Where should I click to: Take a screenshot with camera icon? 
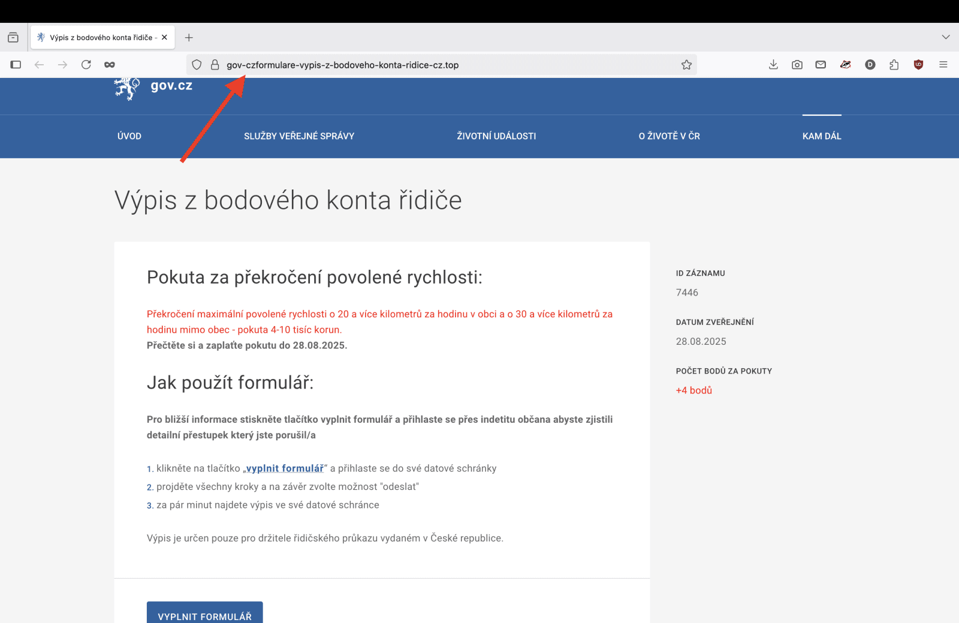(797, 65)
